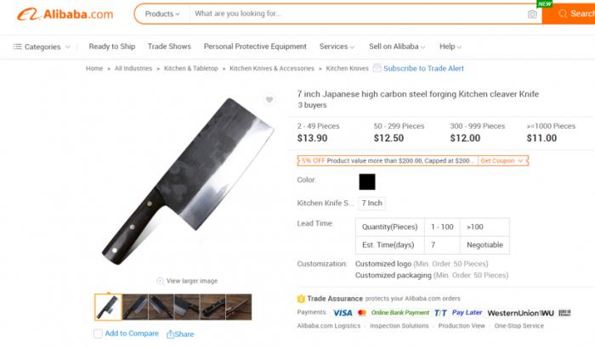This screenshot has width=595, height=347.
Task: Open the Products search category dropdown
Action: (161, 14)
